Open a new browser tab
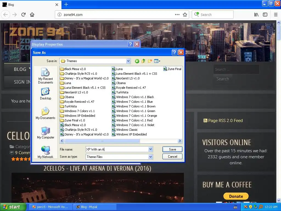 [66, 4]
